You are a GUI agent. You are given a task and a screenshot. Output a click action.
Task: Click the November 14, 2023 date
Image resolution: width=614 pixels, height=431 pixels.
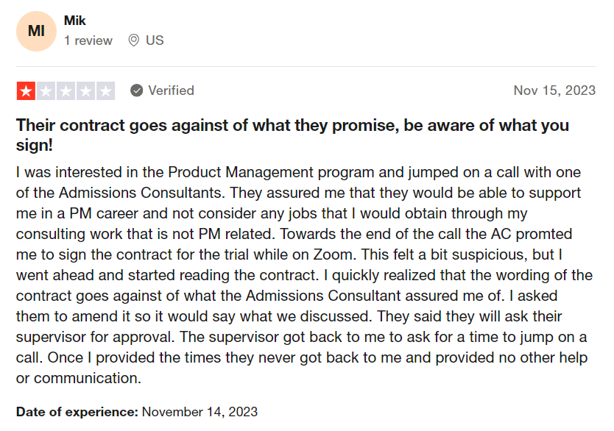(200, 412)
